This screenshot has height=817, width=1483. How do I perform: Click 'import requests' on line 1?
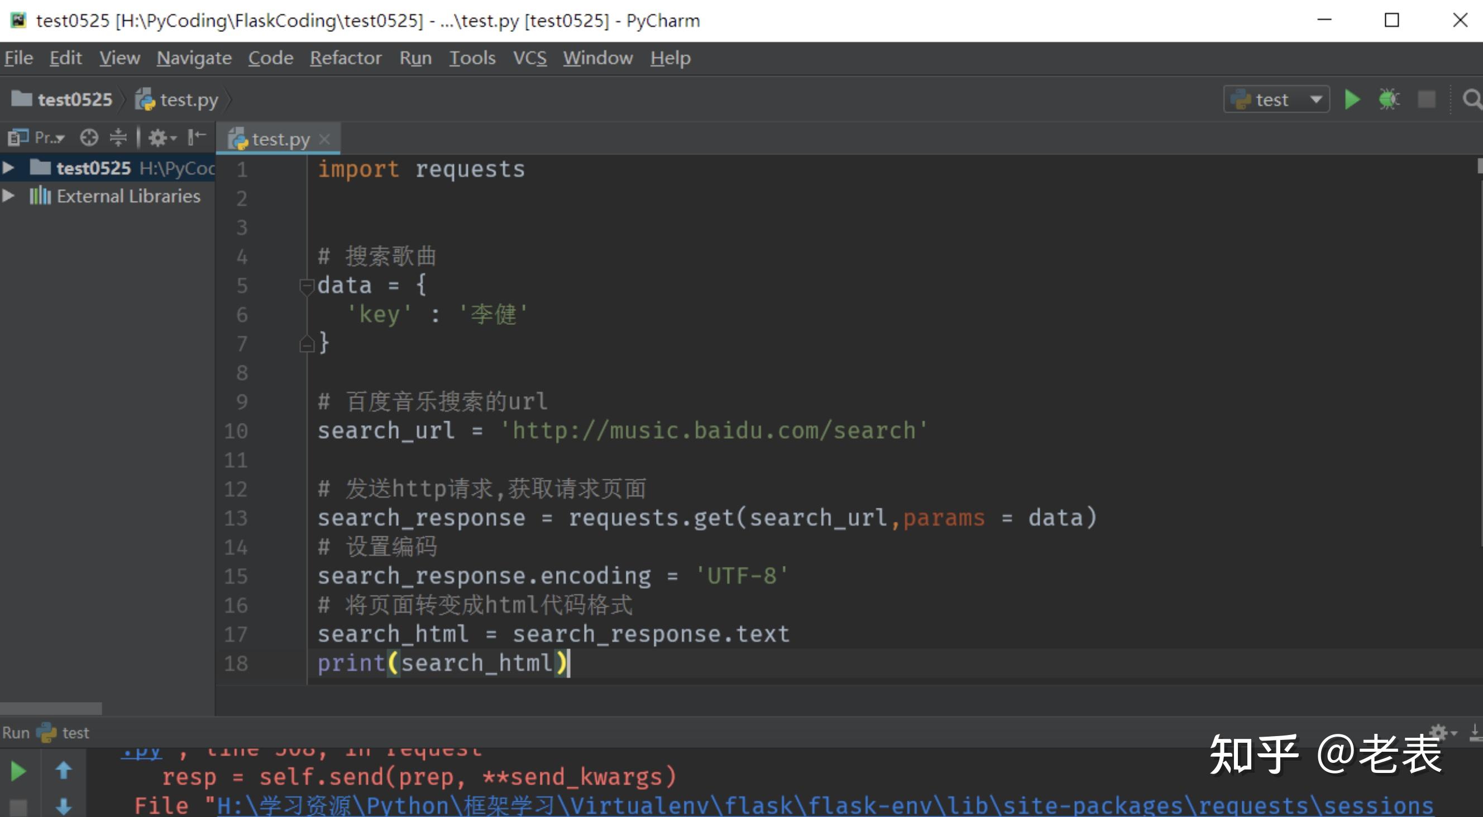(x=421, y=169)
